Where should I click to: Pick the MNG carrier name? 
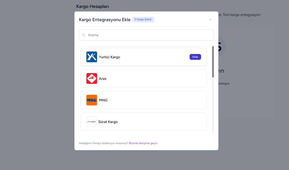[103, 100]
